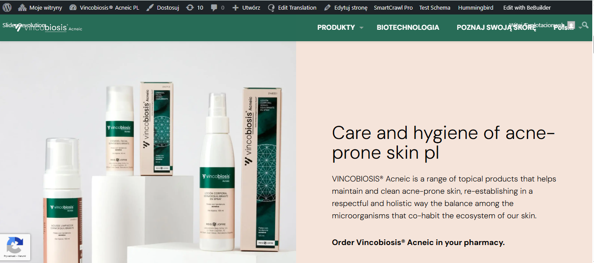594x263 pixels.
Task: Click the Moje witryny house icon
Action: (x=22, y=7)
